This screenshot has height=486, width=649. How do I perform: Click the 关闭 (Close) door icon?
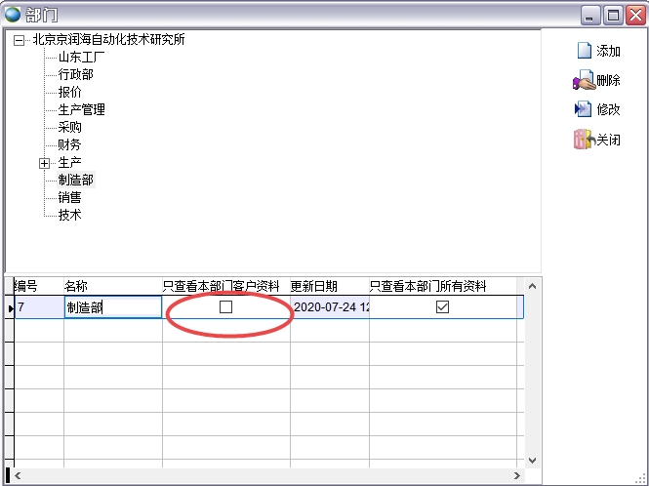click(584, 140)
